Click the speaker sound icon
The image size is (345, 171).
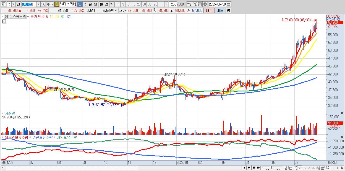(x=48, y=4)
